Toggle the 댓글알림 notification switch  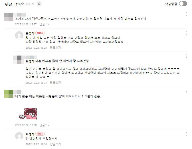[x=183, y=4]
